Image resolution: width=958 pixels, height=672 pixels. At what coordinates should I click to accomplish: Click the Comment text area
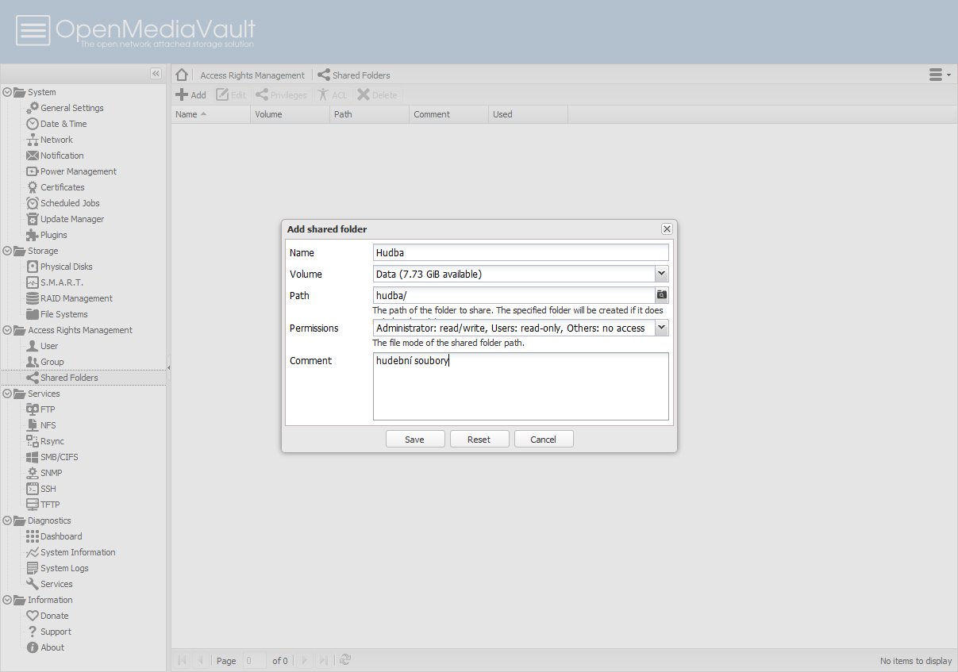pyautogui.click(x=521, y=386)
